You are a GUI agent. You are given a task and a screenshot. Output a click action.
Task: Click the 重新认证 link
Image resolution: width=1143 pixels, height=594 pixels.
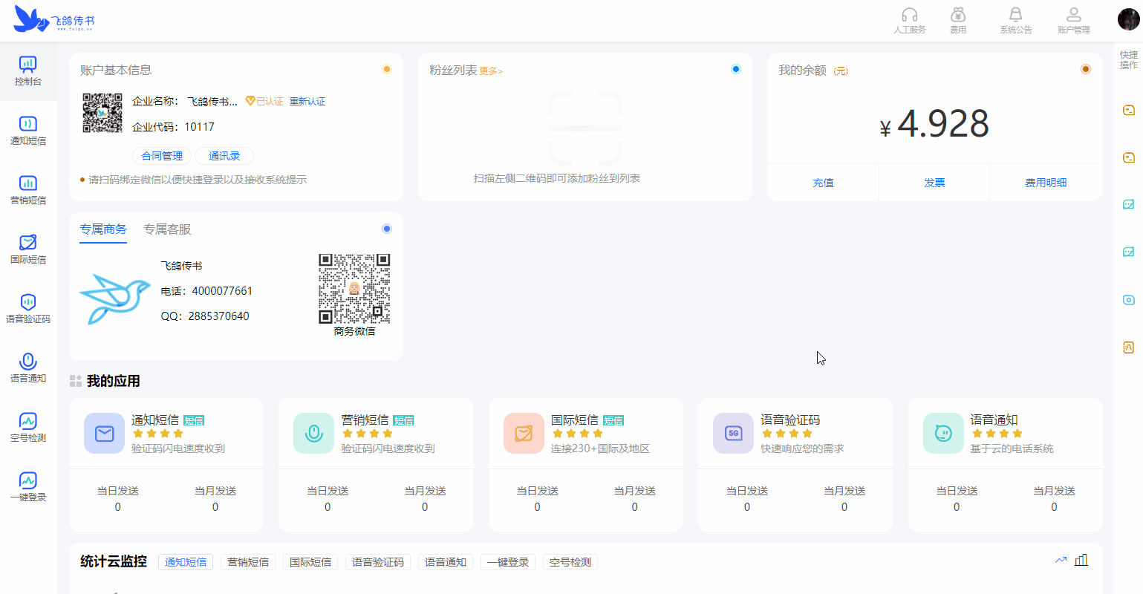point(307,102)
